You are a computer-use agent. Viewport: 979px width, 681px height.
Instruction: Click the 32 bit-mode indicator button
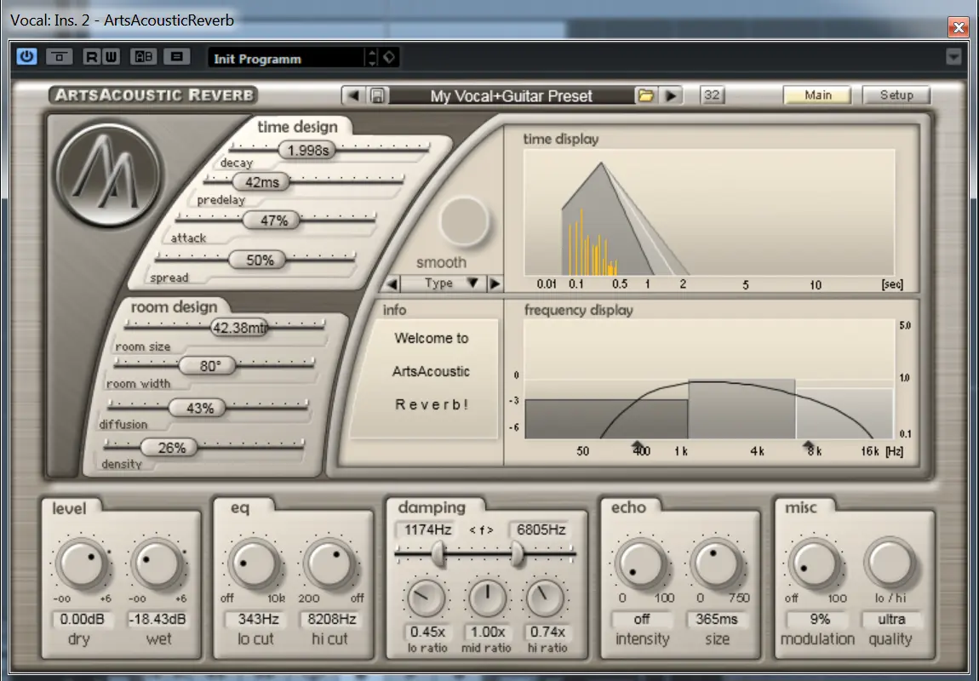click(713, 95)
